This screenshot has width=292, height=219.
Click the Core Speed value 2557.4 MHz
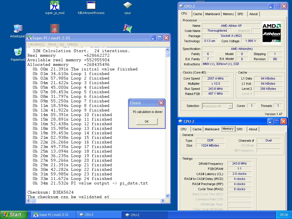[x=216, y=78]
